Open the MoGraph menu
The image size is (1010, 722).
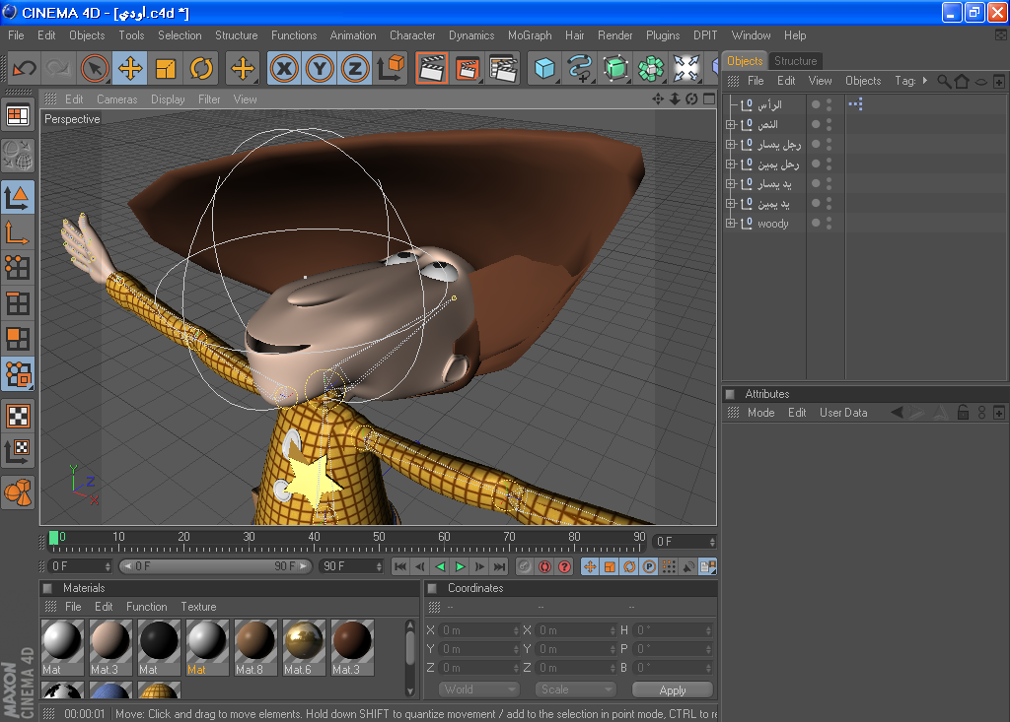click(x=530, y=35)
